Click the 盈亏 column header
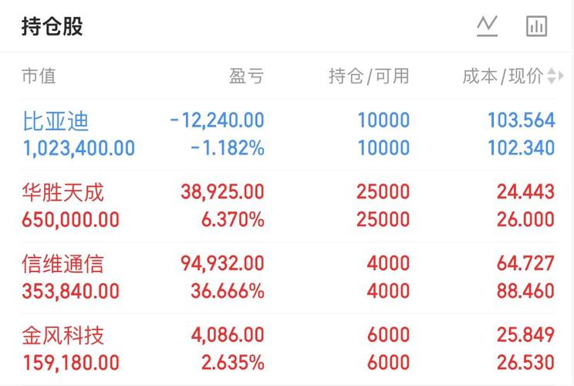 [x=246, y=76]
